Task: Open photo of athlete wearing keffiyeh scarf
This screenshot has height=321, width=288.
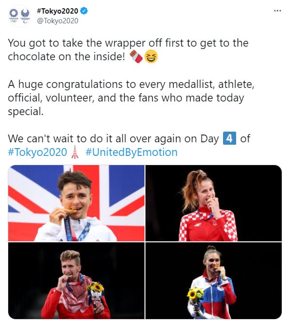Action: (x=76, y=281)
